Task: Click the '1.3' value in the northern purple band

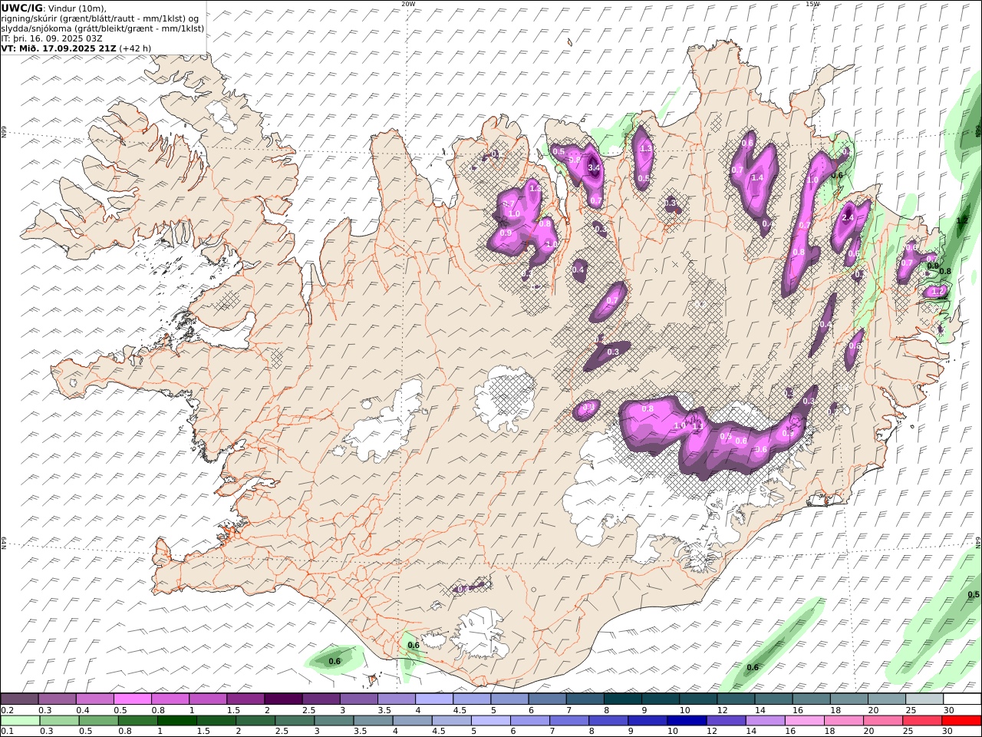Action: [x=645, y=149]
